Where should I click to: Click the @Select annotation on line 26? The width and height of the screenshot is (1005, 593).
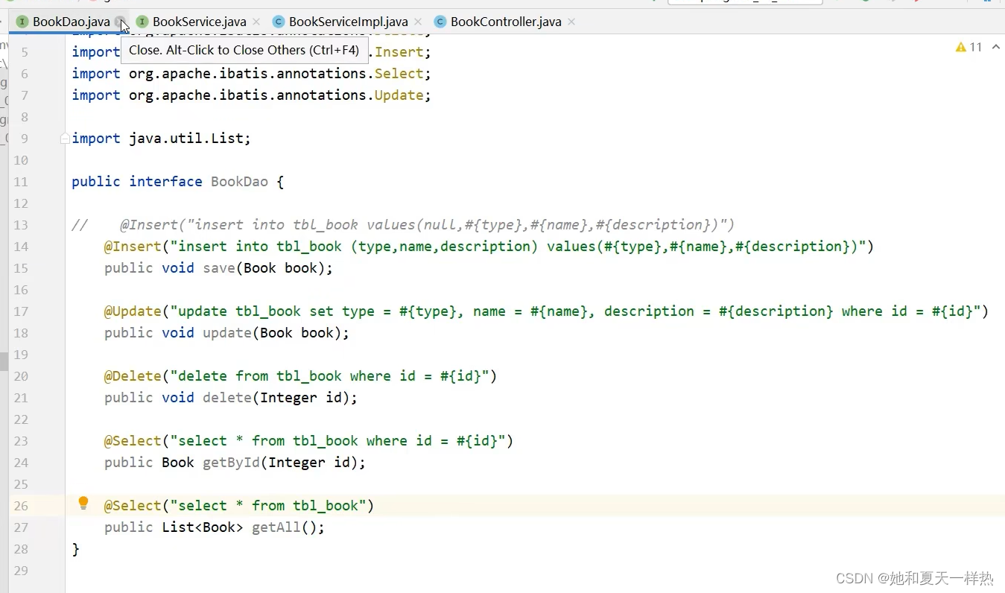click(133, 506)
